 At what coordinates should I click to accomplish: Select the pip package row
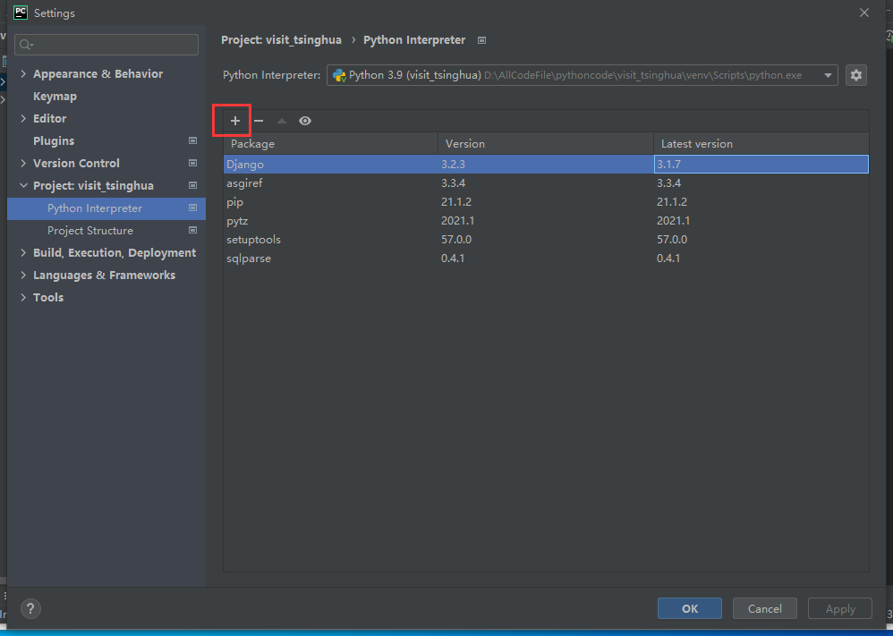tap(546, 201)
